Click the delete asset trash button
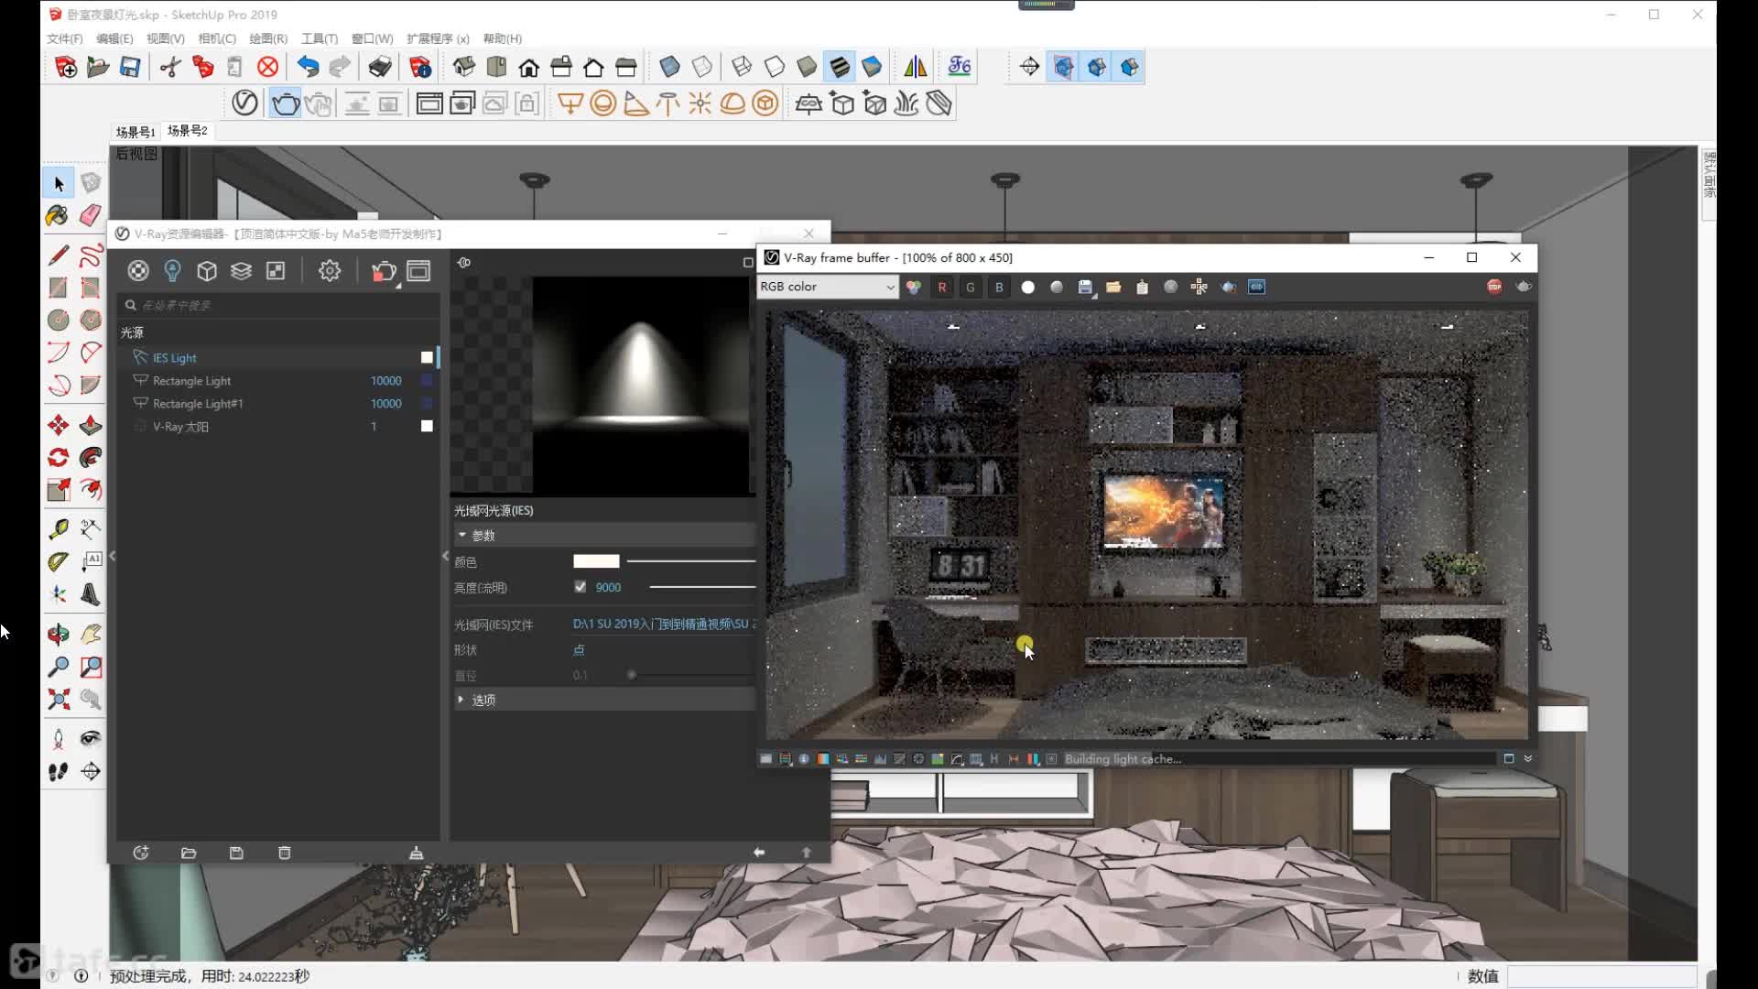This screenshot has width=1758, height=989. click(284, 853)
